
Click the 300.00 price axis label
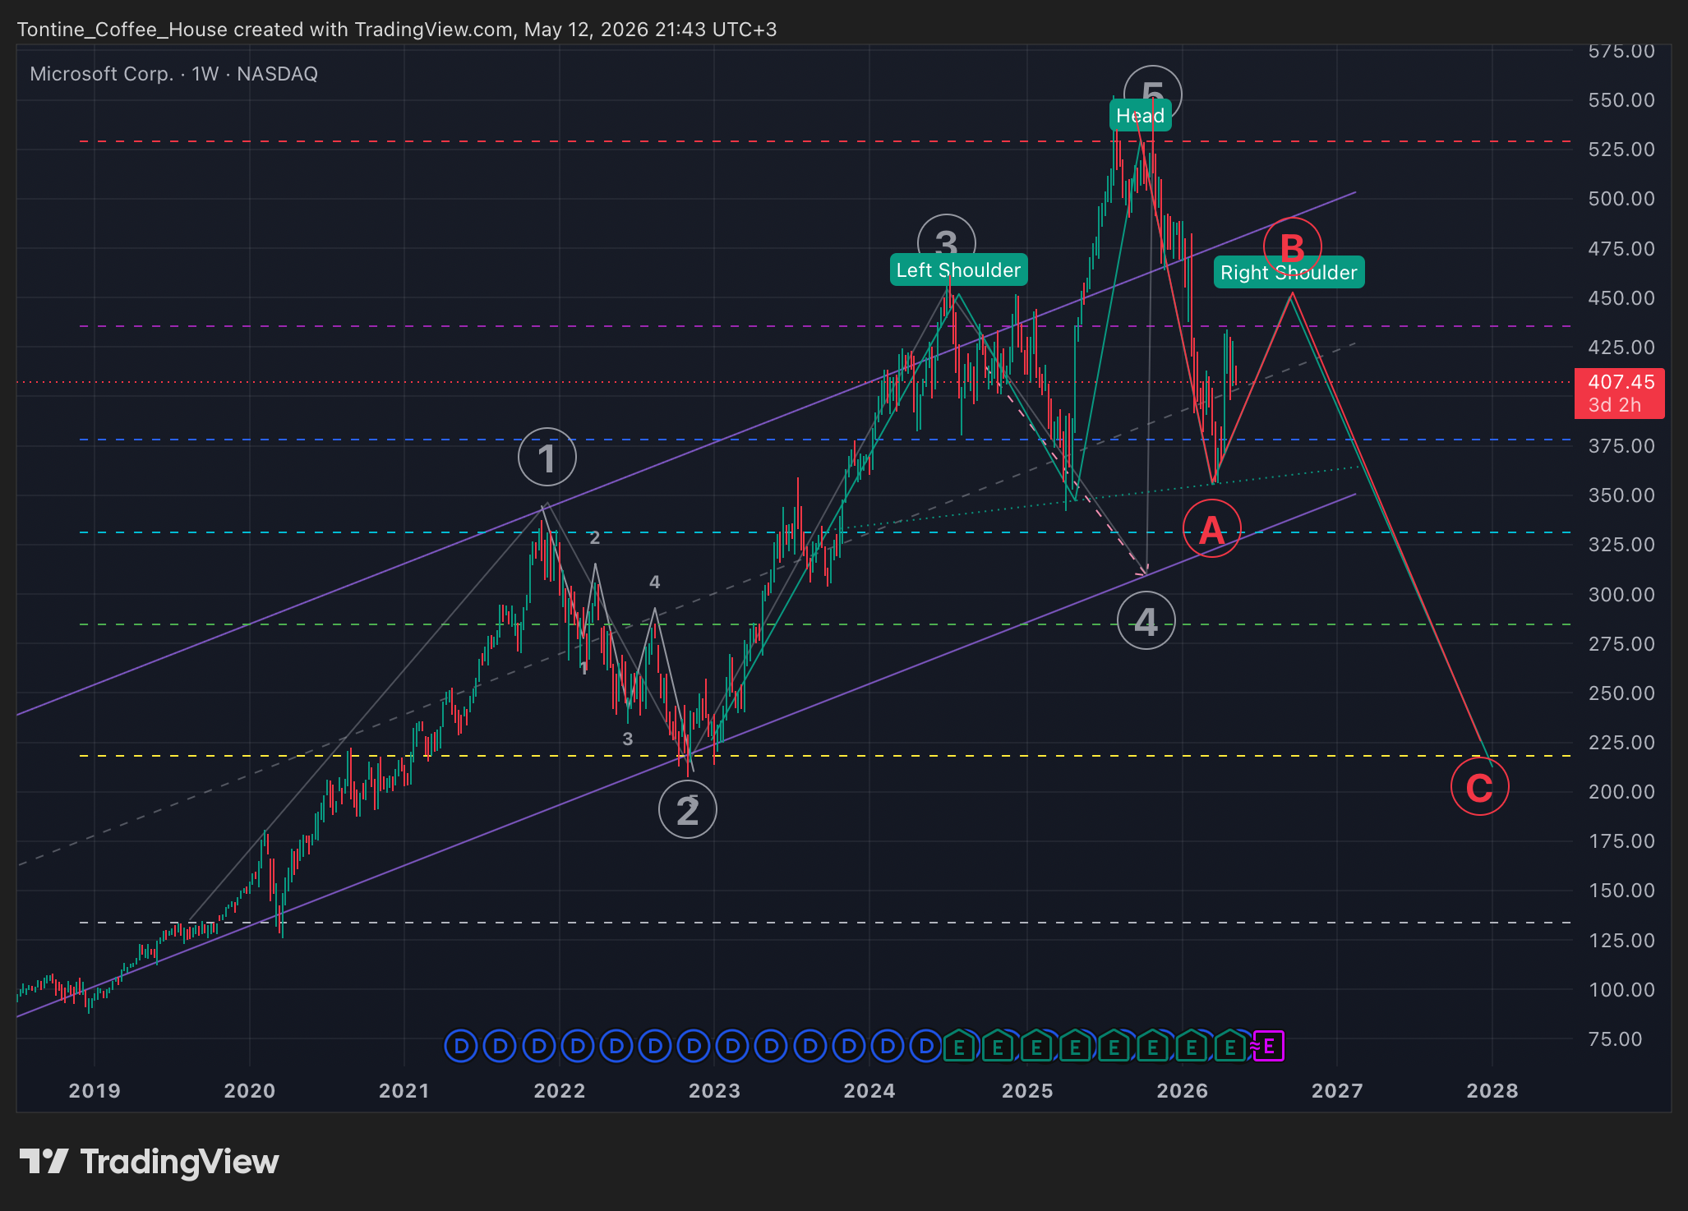(x=1621, y=595)
